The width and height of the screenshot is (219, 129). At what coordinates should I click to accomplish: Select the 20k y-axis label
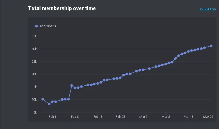34,74
